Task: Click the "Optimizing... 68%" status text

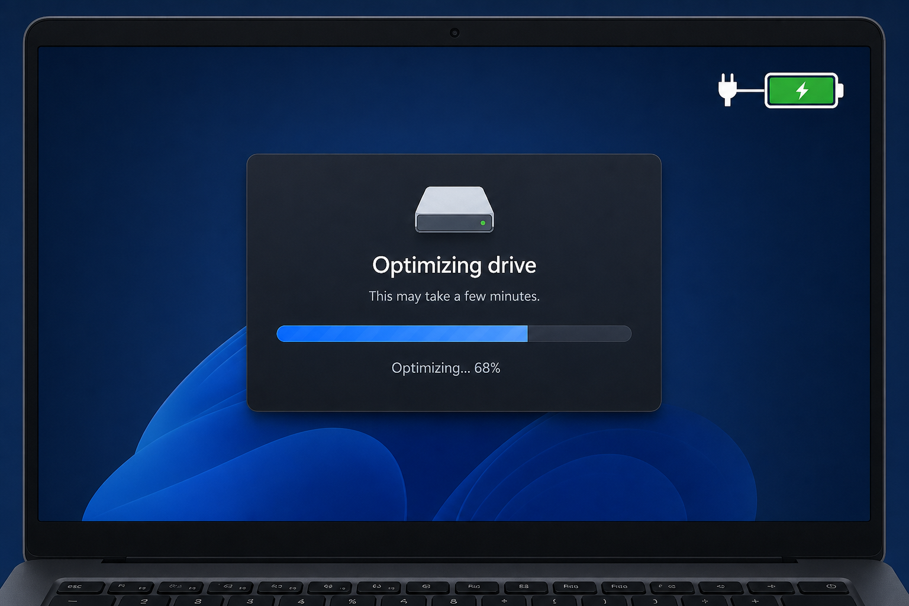Action: point(446,368)
